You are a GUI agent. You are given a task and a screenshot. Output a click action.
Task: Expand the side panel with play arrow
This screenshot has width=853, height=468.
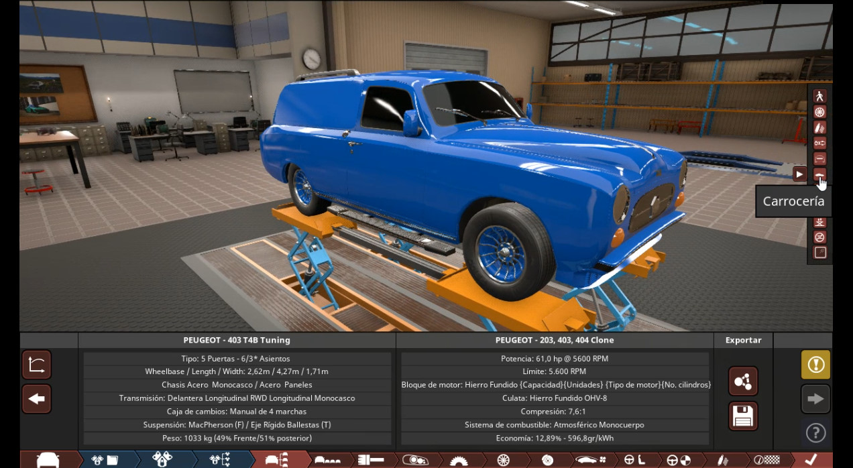click(799, 174)
